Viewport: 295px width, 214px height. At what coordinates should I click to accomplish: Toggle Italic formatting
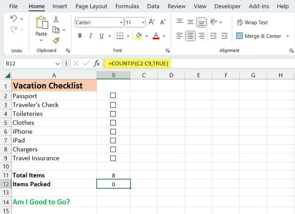pyautogui.click(x=91, y=36)
